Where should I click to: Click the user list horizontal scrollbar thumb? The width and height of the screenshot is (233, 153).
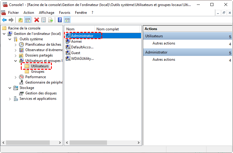88,142
